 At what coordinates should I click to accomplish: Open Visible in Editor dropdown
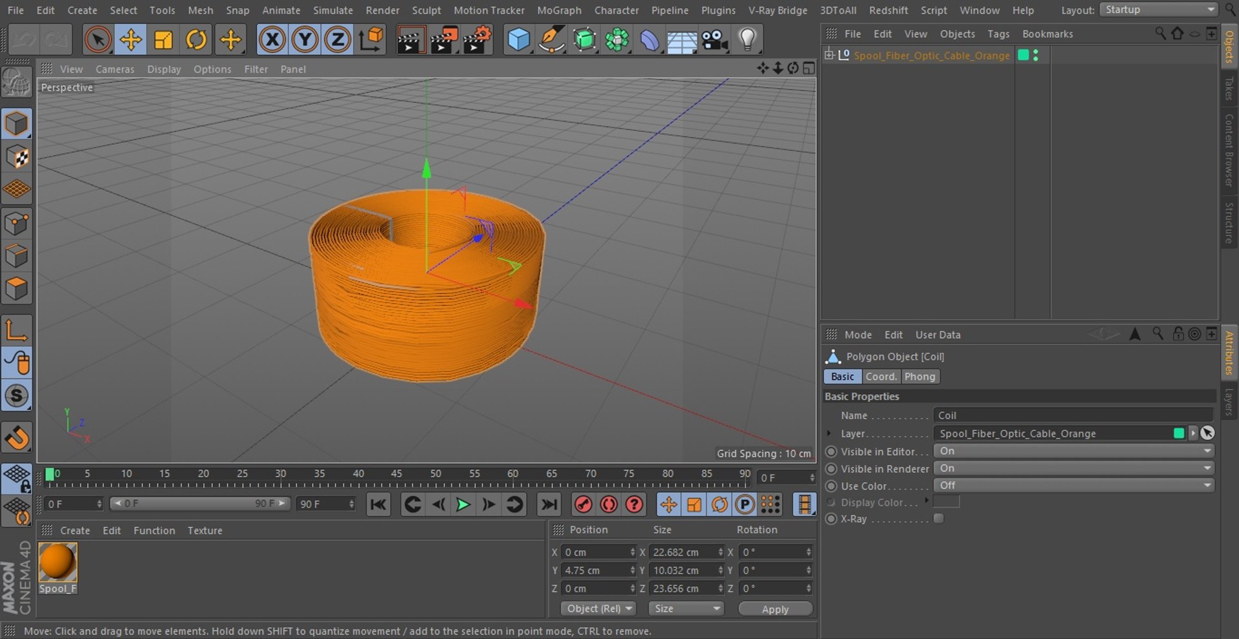(1074, 451)
